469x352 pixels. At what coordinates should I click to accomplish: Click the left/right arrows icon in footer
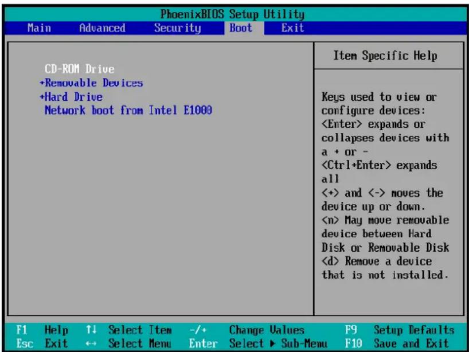pos(91,343)
